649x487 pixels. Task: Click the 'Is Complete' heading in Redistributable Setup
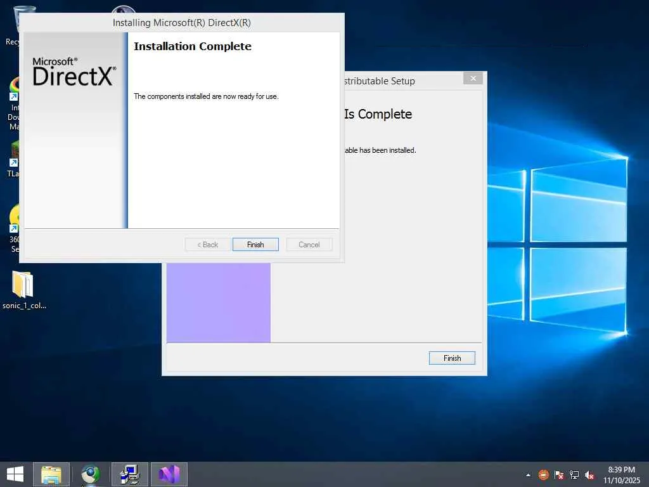[x=378, y=114]
